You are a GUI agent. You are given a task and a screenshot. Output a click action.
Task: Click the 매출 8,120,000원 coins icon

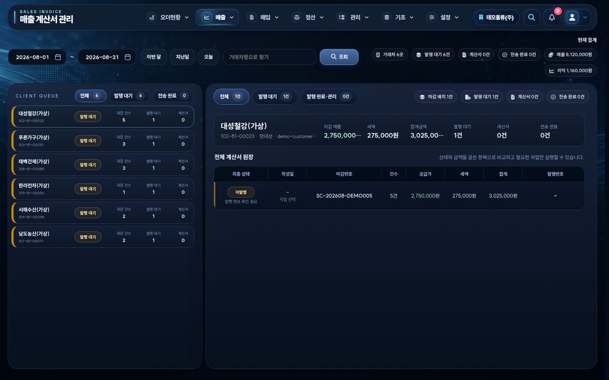pos(550,55)
